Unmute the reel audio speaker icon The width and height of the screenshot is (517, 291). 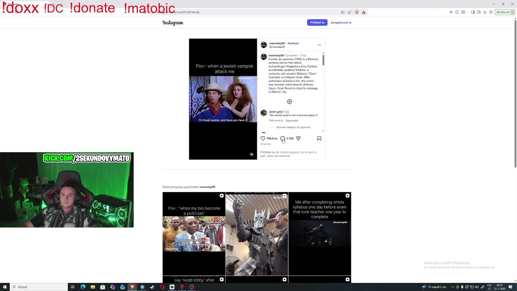252,154
